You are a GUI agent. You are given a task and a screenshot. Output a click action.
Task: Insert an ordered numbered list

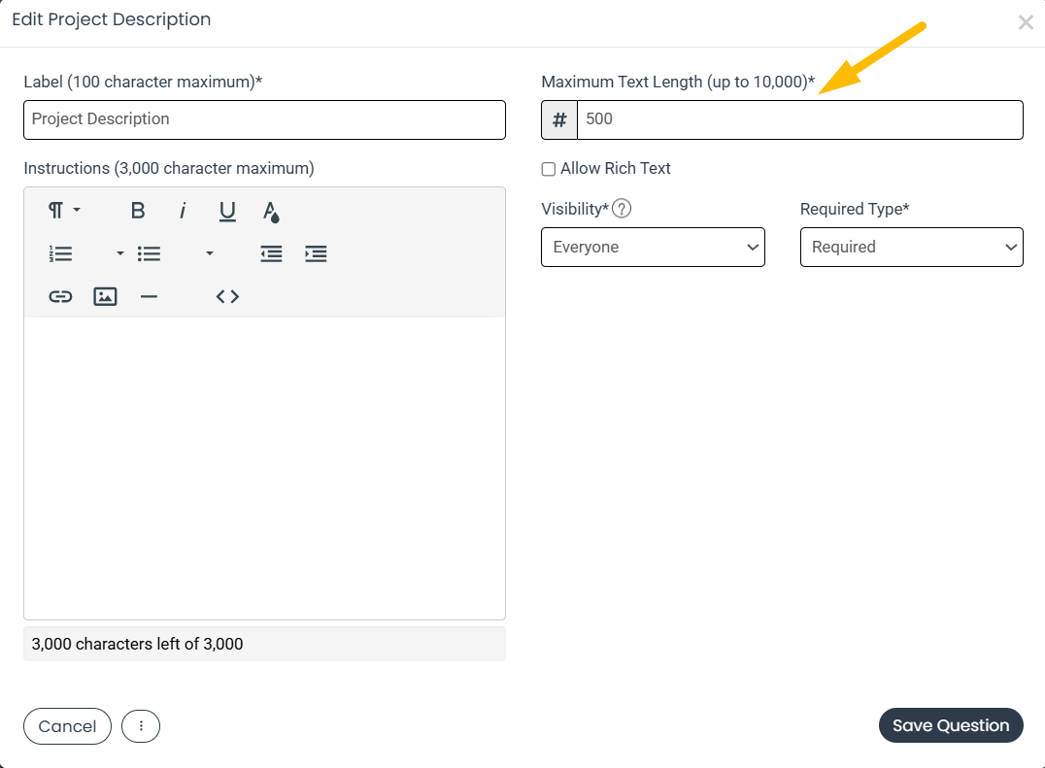coord(60,253)
